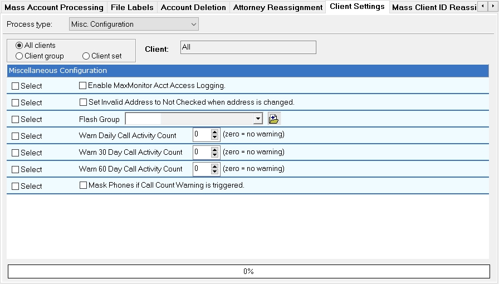Click the Flash Group folder browse icon

(x=273, y=119)
